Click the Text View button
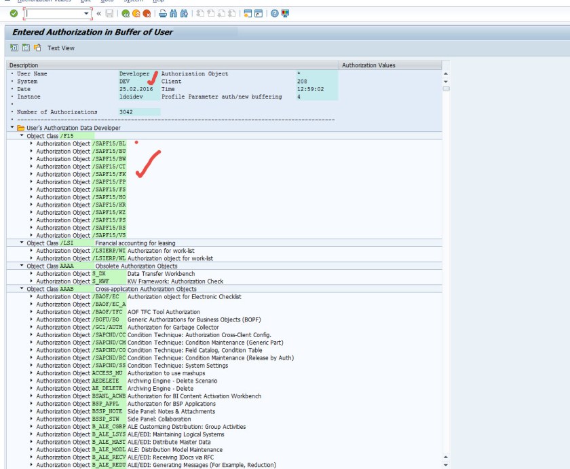 [x=60, y=48]
